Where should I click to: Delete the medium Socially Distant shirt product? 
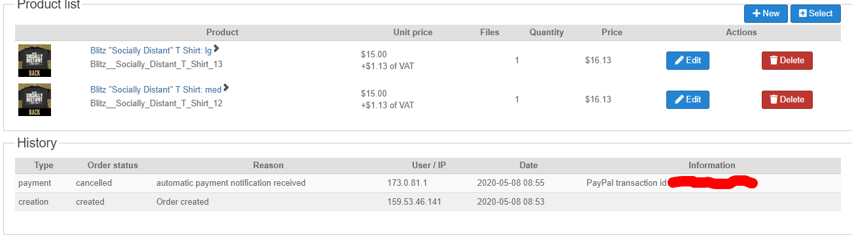click(787, 100)
